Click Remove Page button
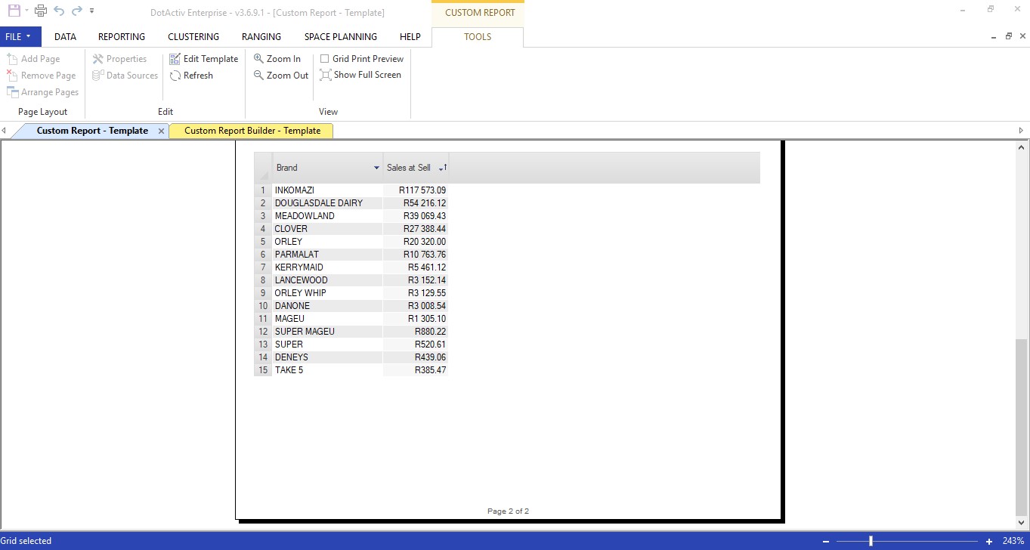 (42, 76)
